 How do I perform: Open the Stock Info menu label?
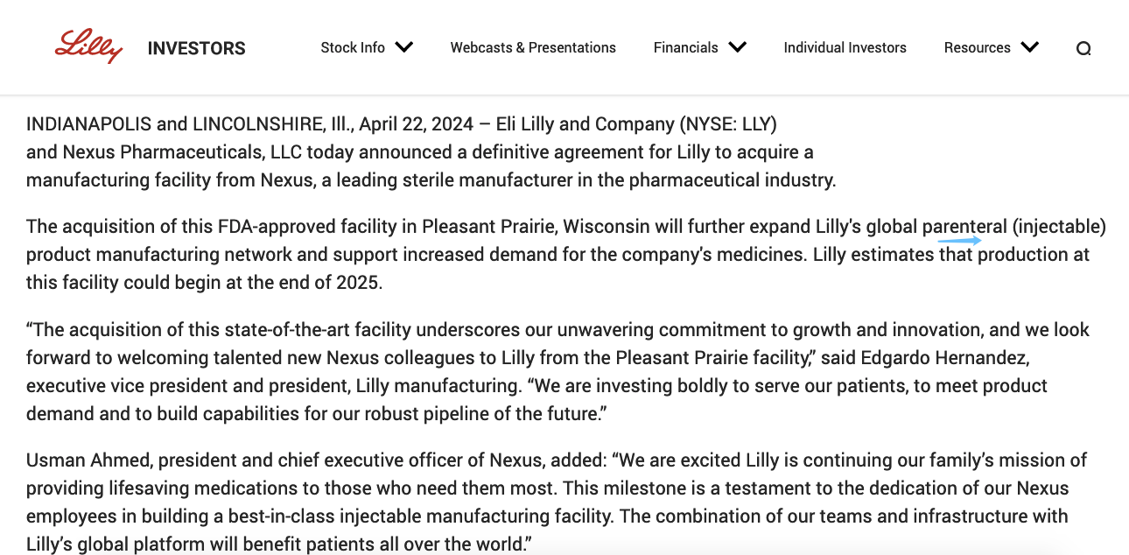tap(353, 48)
